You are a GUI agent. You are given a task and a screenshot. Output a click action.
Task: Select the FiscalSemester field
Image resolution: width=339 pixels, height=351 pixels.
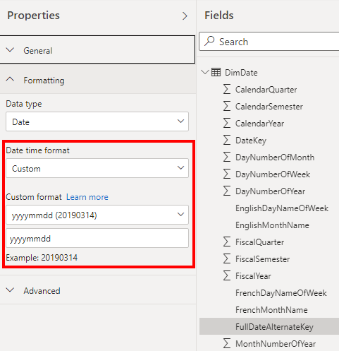(x=262, y=259)
